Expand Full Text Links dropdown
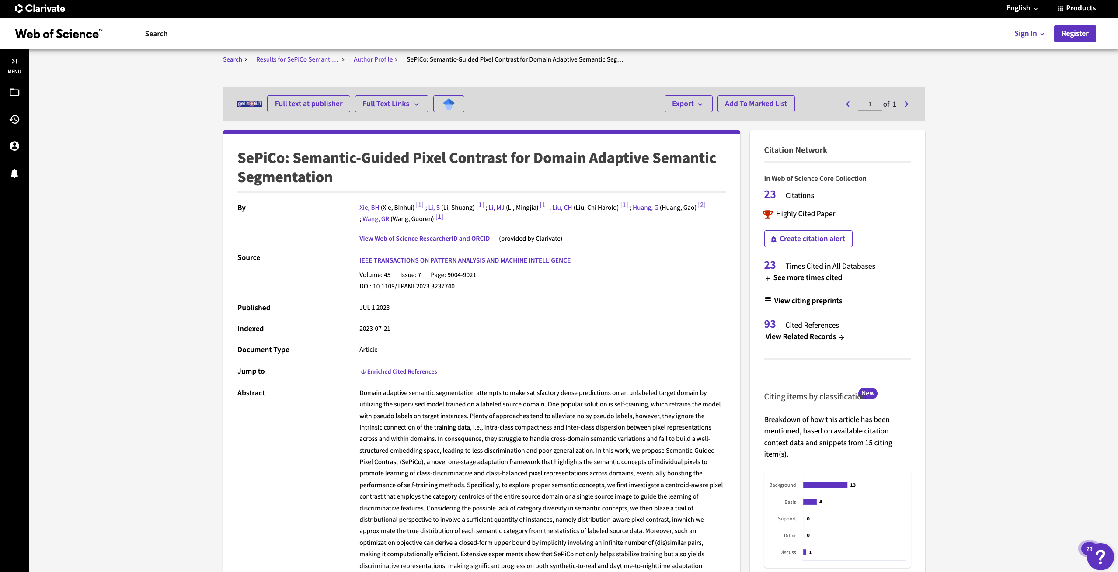 tap(391, 104)
